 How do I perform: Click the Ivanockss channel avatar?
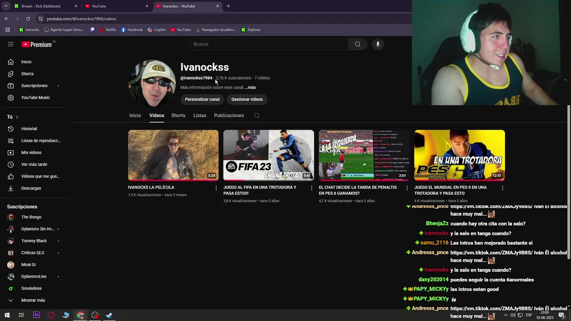[x=152, y=83]
